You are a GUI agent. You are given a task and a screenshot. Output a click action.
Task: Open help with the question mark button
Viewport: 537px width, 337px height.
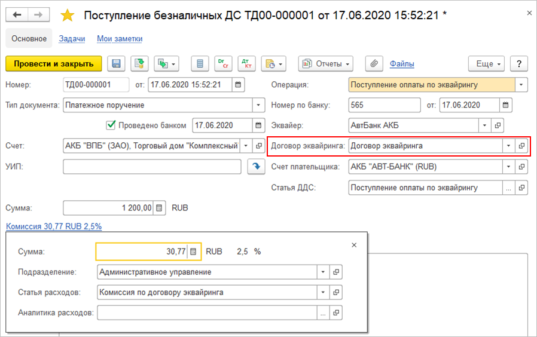coord(519,64)
